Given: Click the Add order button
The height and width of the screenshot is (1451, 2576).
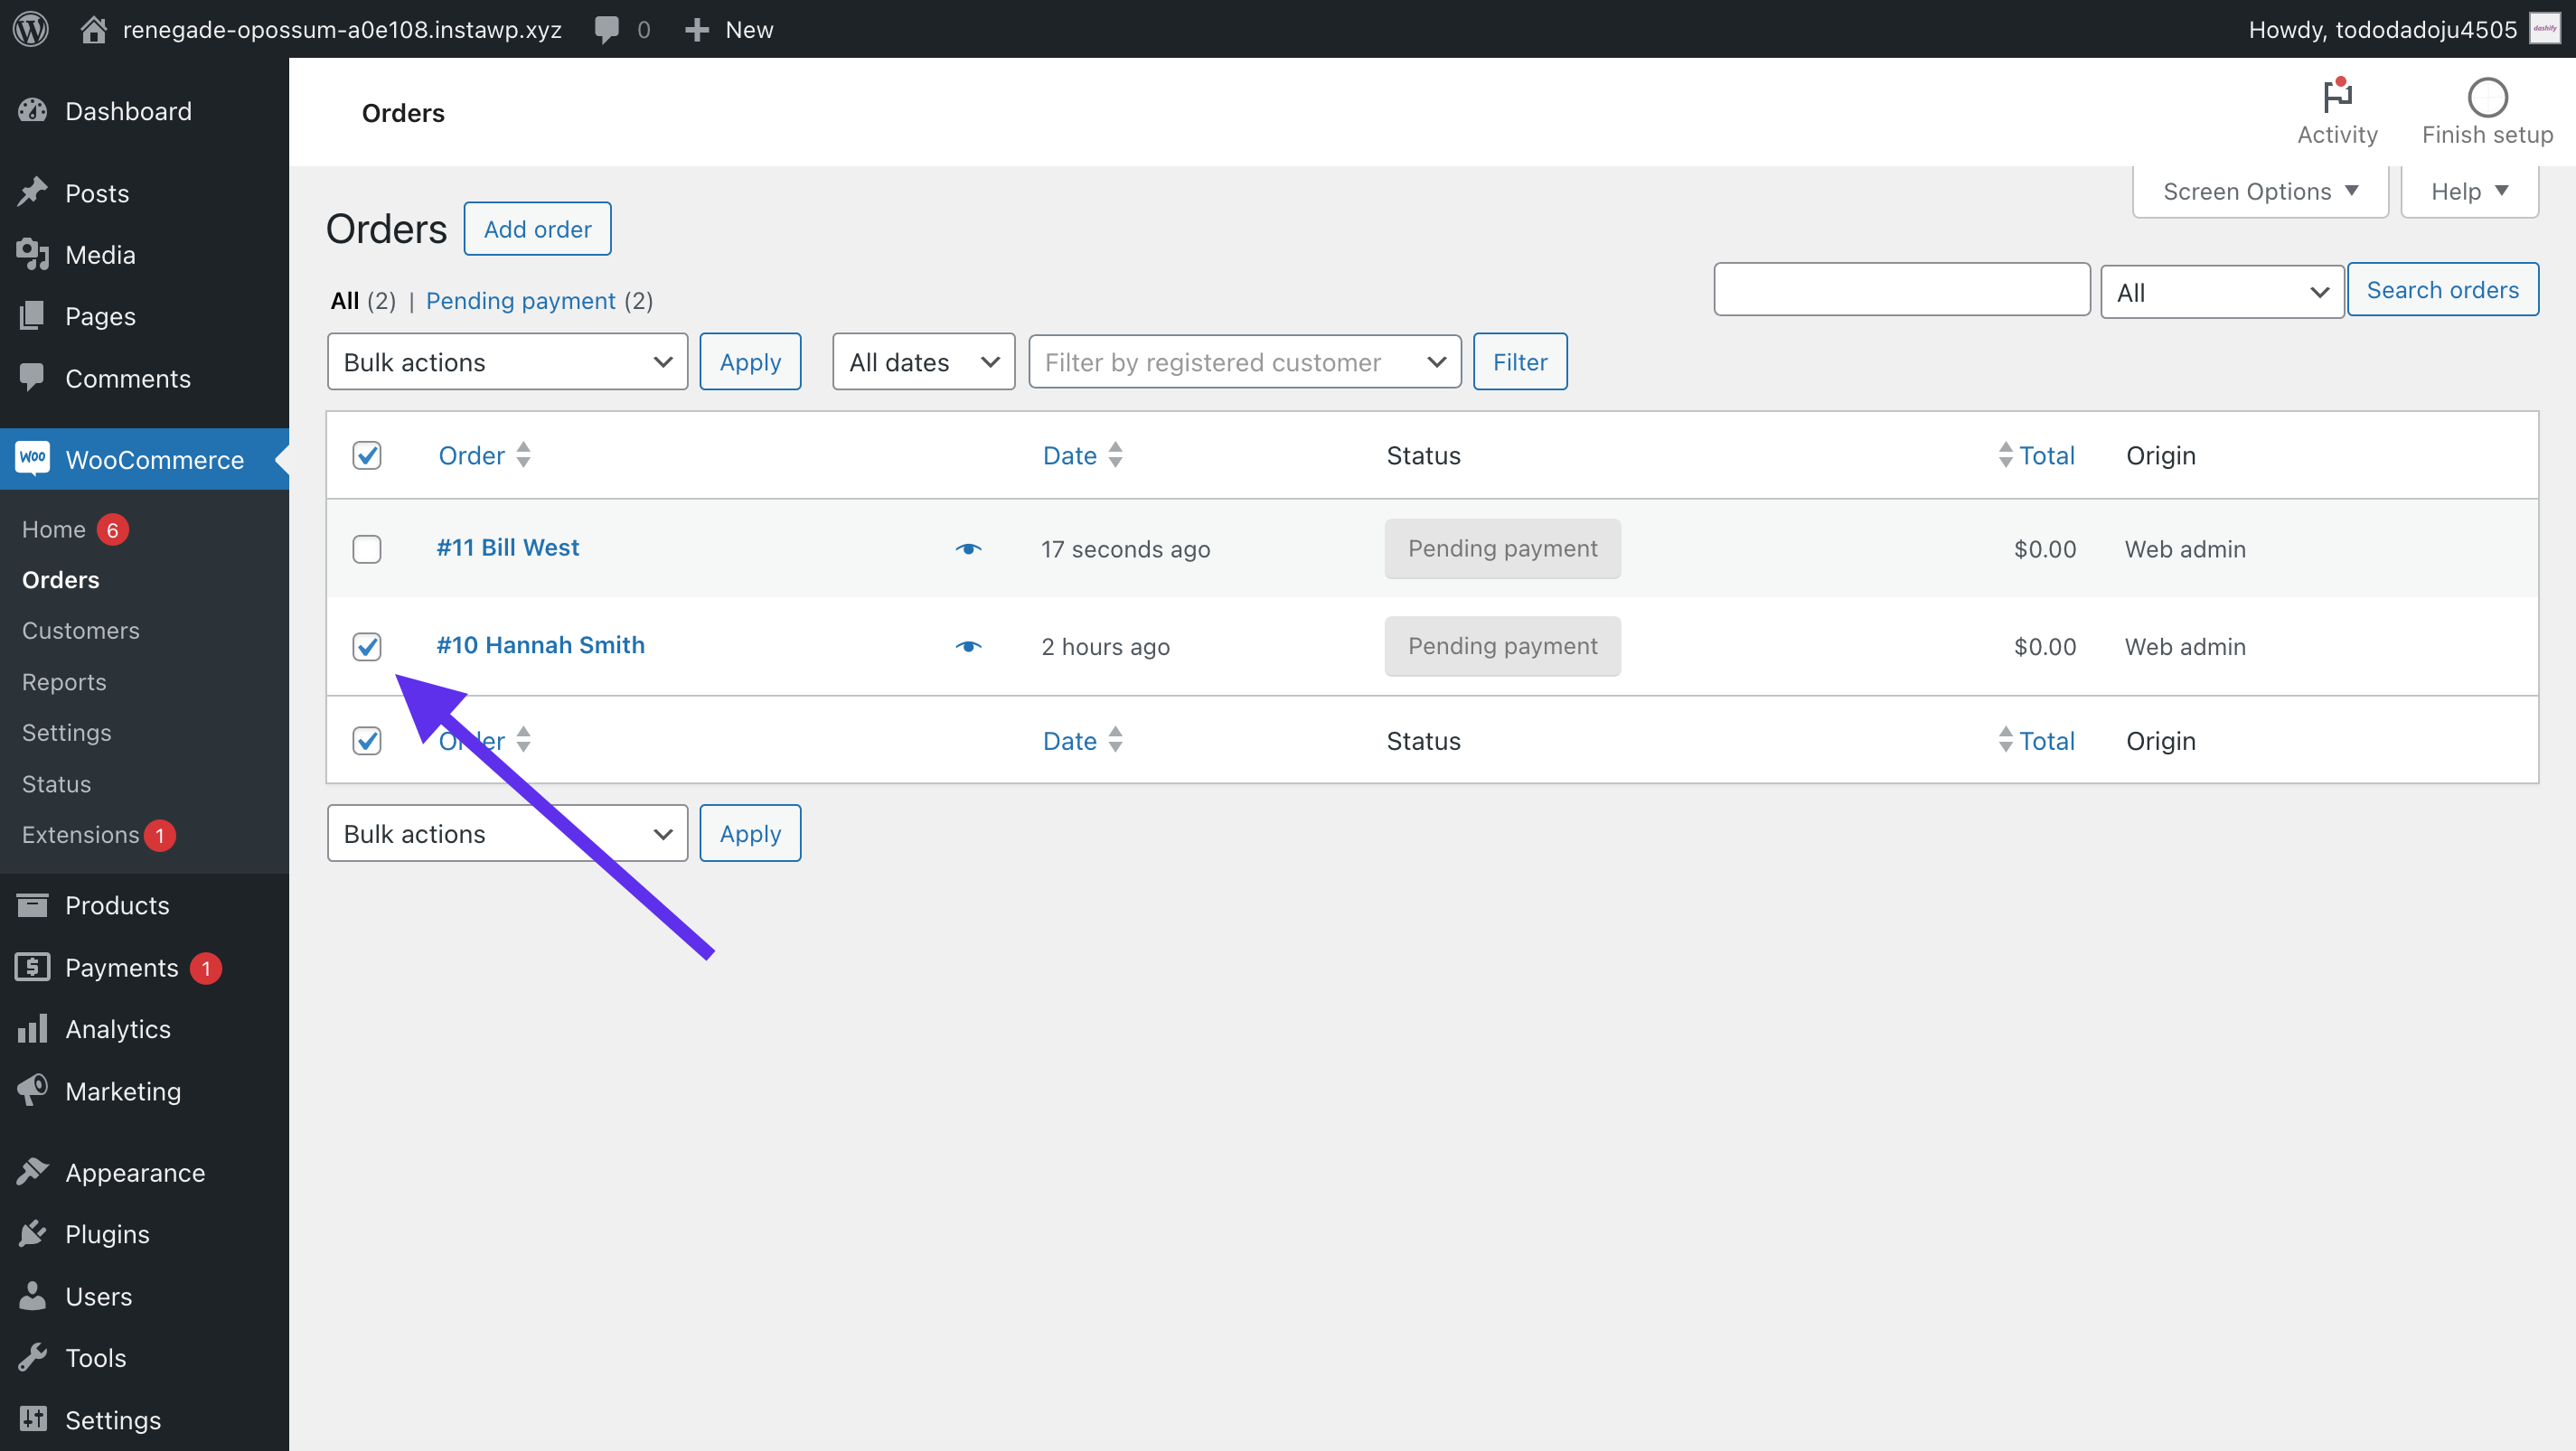Looking at the screenshot, I should click(537, 228).
